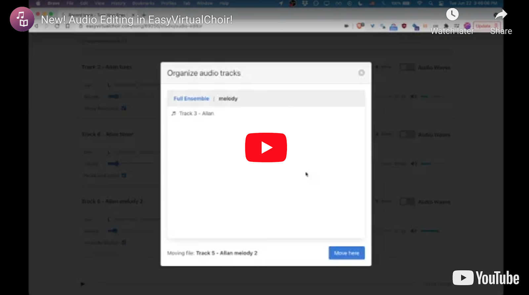Open the YouTube logo link

pyautogui.click(x=486, y=278)
